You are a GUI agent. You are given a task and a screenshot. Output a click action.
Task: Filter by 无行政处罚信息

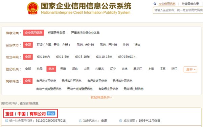click(x=122, y=81)
